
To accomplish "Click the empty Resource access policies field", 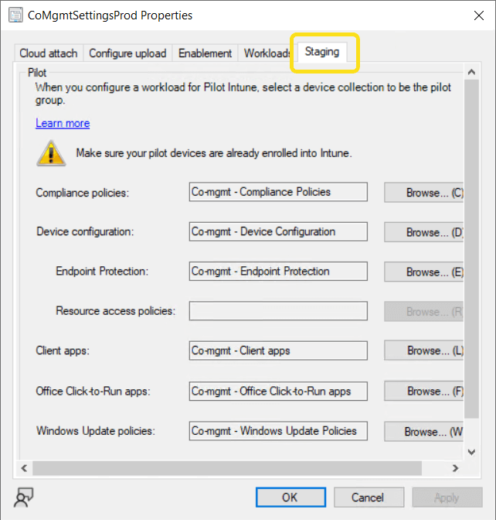I will click(278, 311).
